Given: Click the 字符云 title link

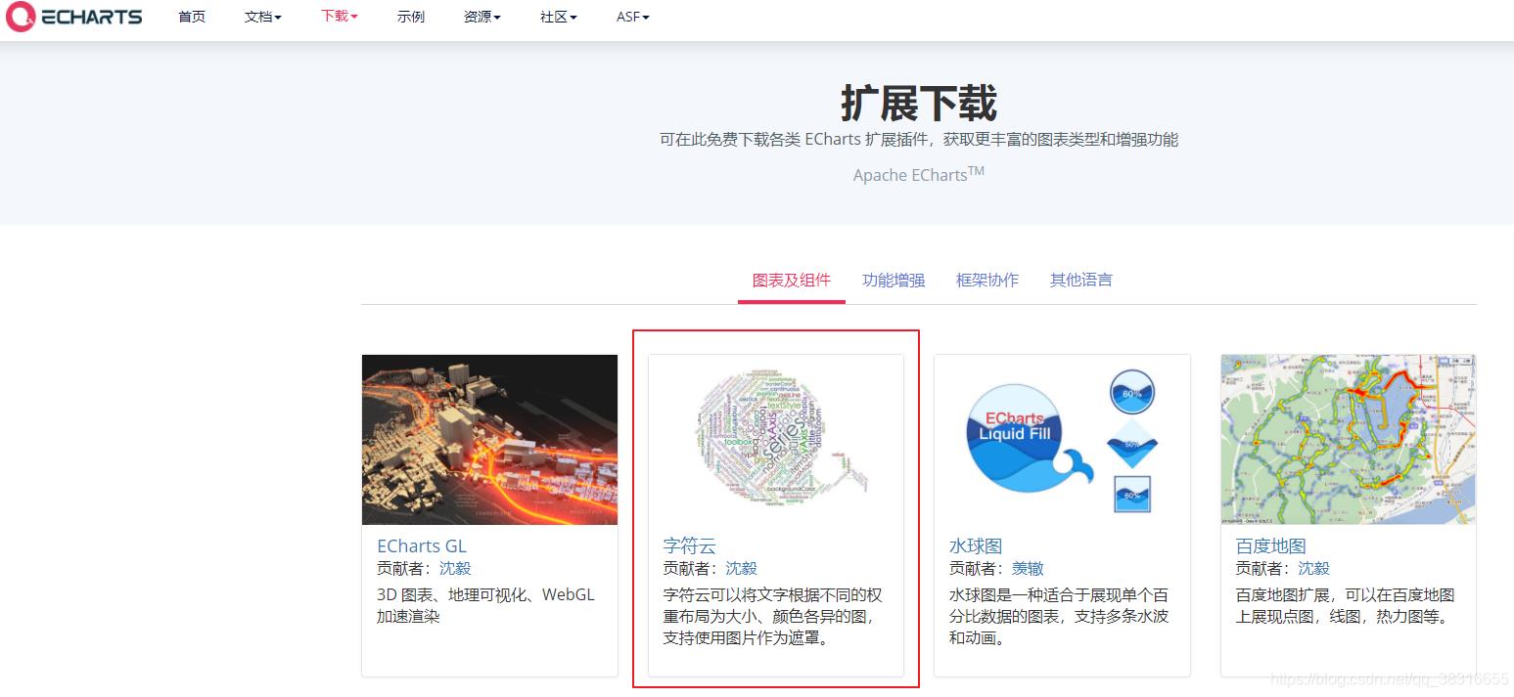Looking at the screenshot, I should tap(689, 545).
